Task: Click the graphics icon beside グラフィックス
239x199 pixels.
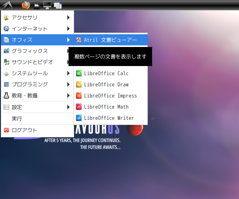Action: 6,51
